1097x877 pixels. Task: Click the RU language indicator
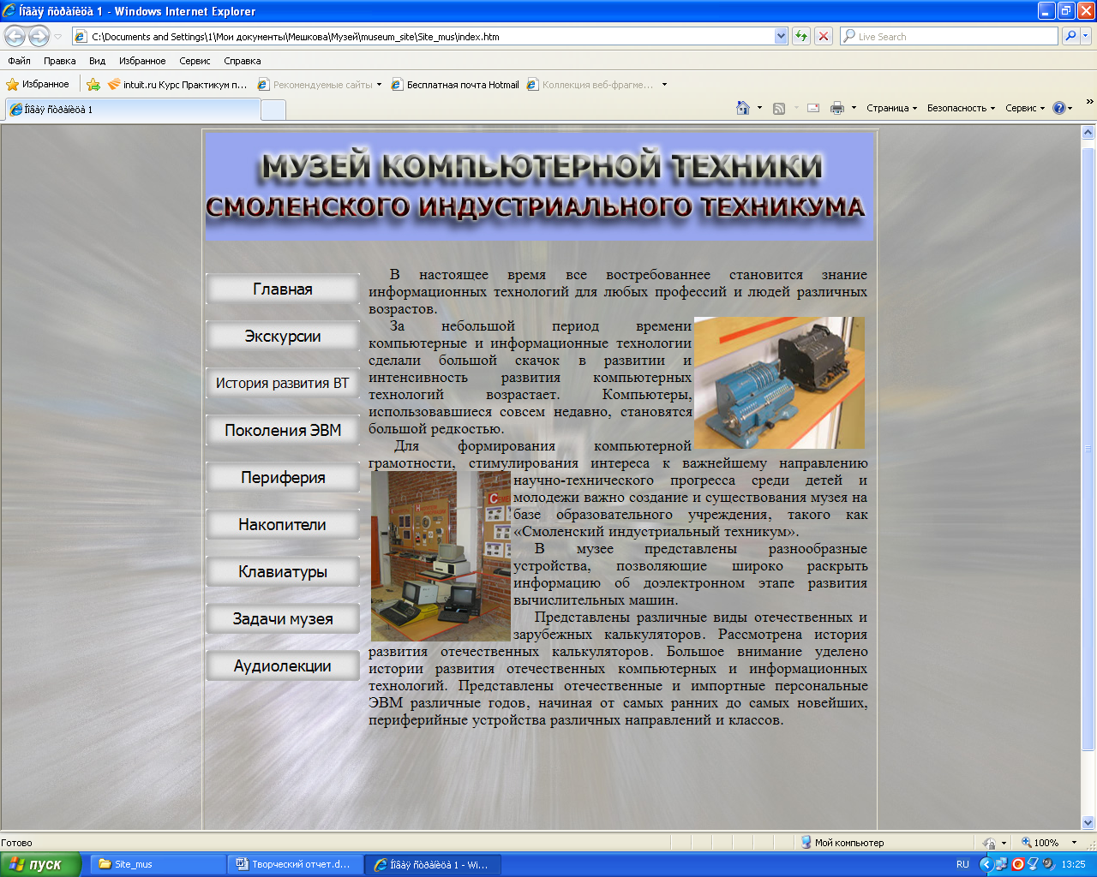pos(962,864)
